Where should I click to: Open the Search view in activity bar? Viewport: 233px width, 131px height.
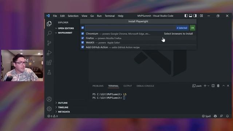click(x=49, y=33)
